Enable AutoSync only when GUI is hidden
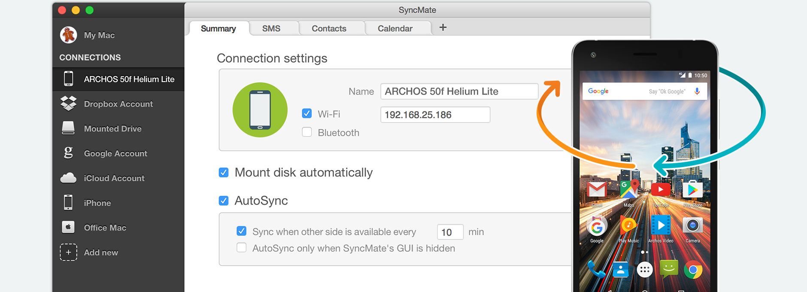The width and height of the screenshot is (807, 292). tap(242, 247)
